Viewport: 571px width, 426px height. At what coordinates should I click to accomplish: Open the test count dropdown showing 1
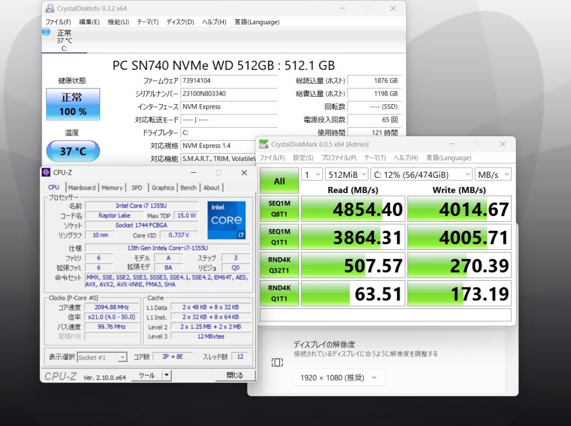pos(312,174)
